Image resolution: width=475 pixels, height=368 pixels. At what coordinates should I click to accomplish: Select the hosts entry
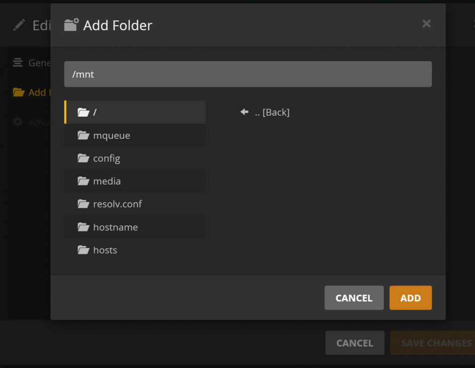click(135, 250)
